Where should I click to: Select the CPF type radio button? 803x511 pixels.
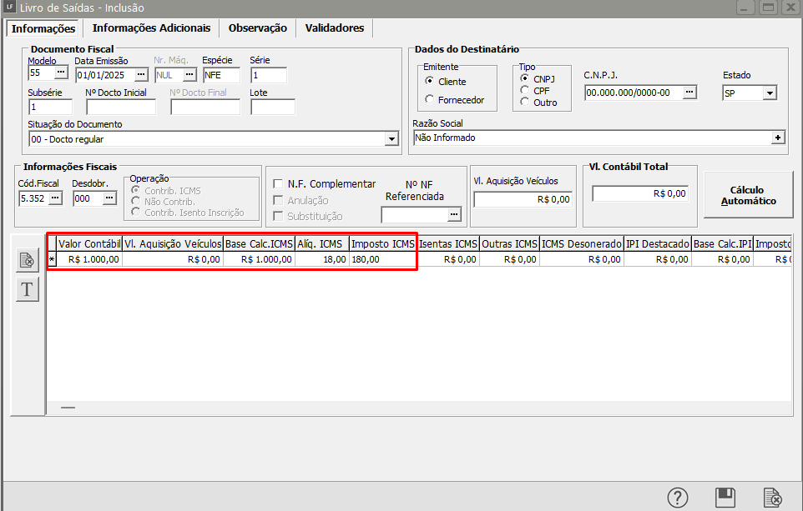click(524, 90)
